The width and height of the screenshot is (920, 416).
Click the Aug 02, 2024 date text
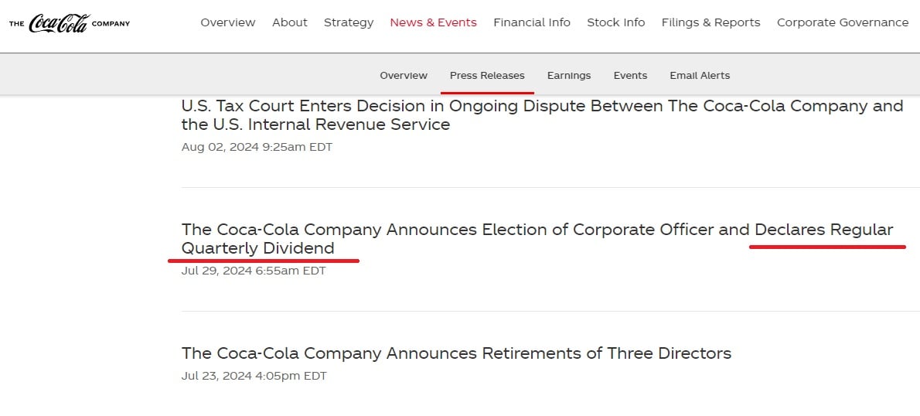(x=257, y=147)
